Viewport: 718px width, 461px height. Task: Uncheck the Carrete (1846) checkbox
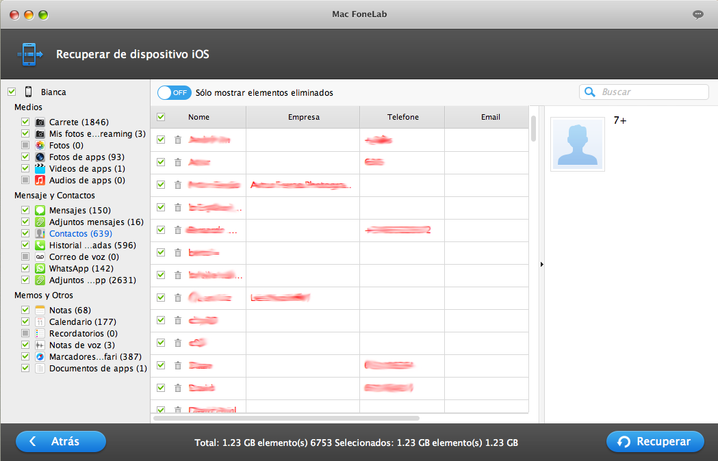coord(25,122)
